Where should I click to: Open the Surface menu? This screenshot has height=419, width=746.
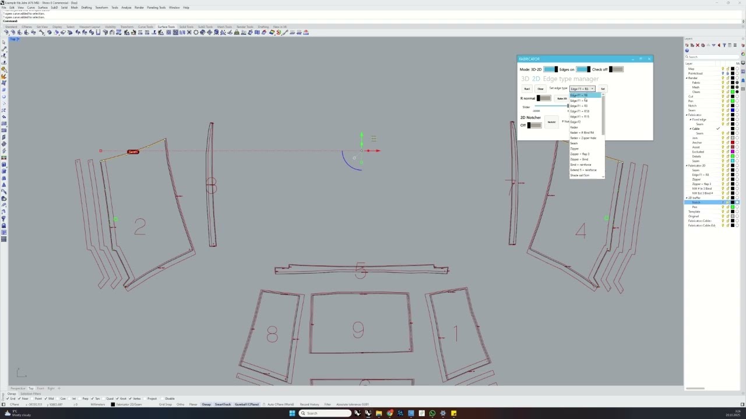(43, 8)
